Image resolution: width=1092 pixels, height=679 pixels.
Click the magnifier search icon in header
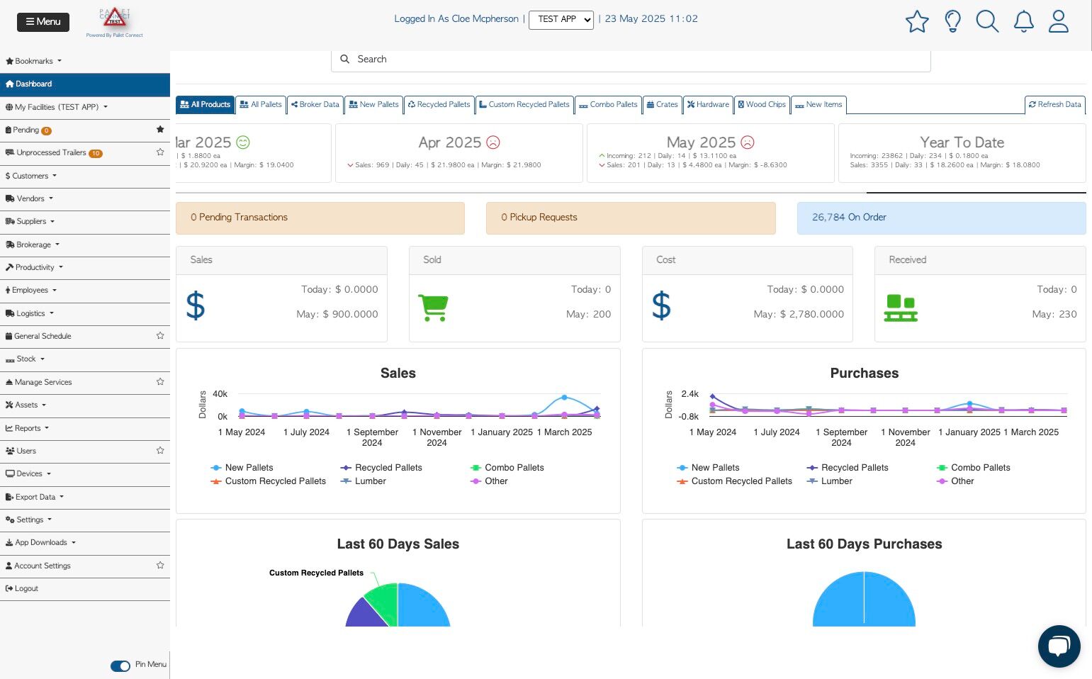click(x=987, y=21)
